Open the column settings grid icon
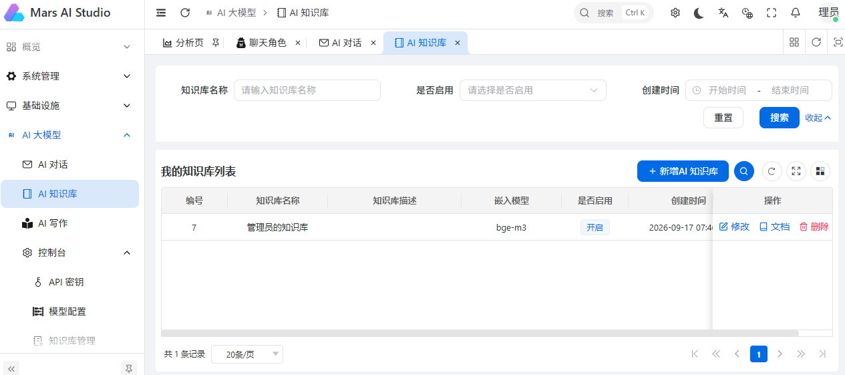845x375 pixels. [x=820, y=171]
